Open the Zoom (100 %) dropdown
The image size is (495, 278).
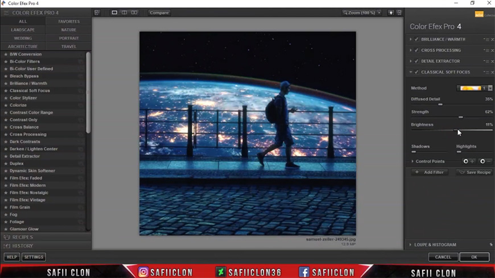pyautogui.click(x=362, y=13)
